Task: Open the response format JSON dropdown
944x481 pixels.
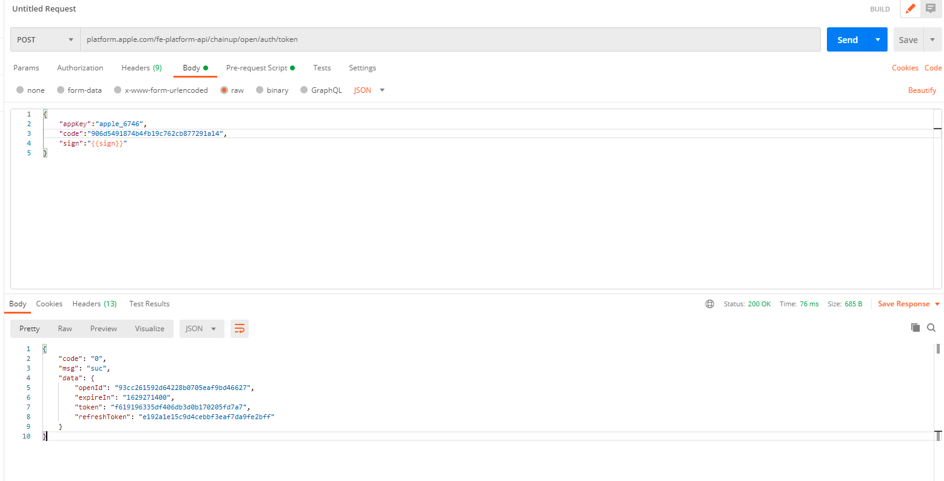Action: point(202,329)
